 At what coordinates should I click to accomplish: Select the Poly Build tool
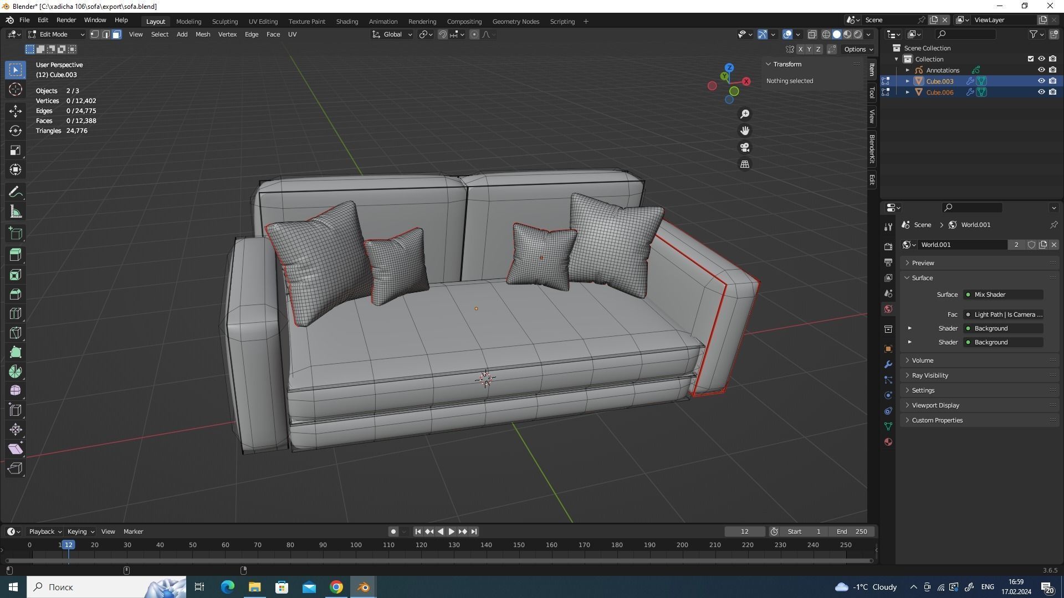tap(16, 352)
